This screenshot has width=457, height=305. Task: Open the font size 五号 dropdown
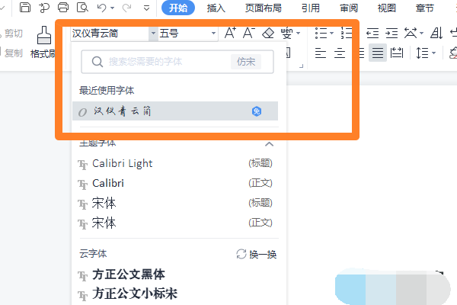coord(212,34)
